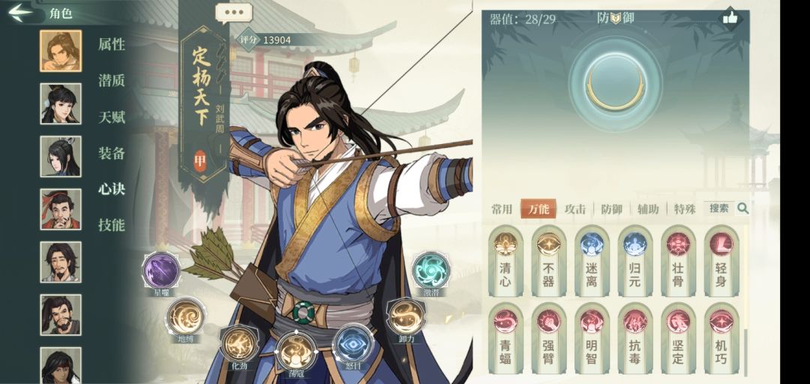Select the teal 激潜 skill orb

pyautogui.click(x=430, y=270)
